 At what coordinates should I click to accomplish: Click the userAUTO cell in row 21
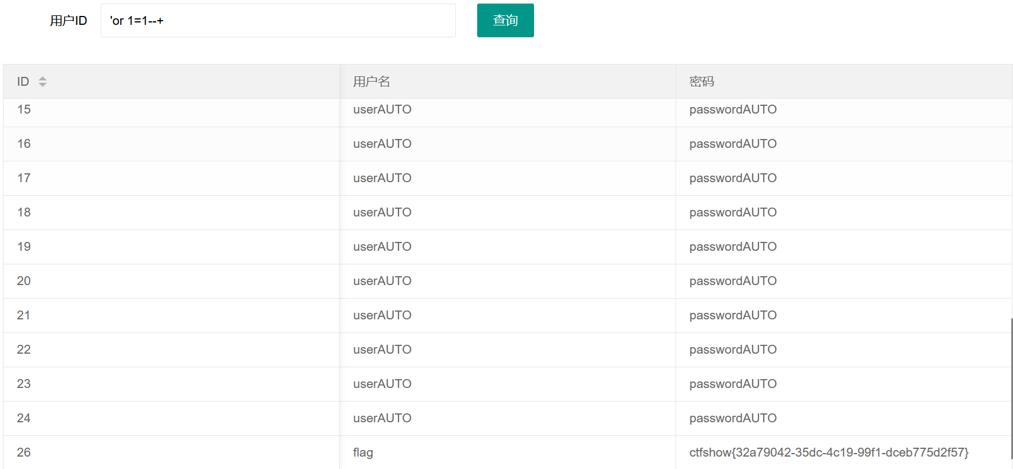click(x=382, y=315)
